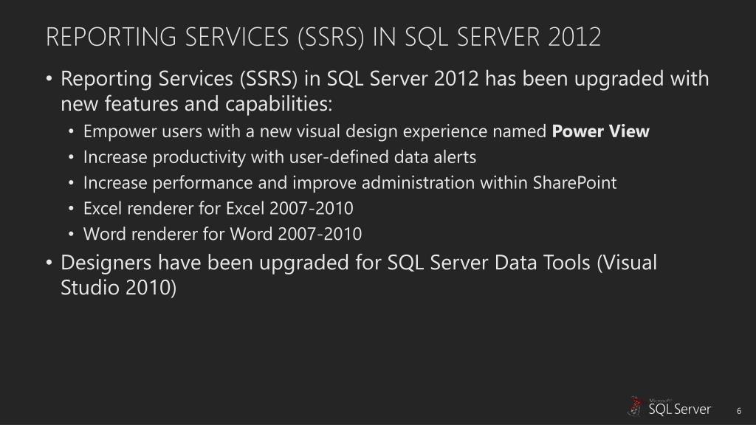Click the first main bullet about SSRS upgrades

coord(385,91)
